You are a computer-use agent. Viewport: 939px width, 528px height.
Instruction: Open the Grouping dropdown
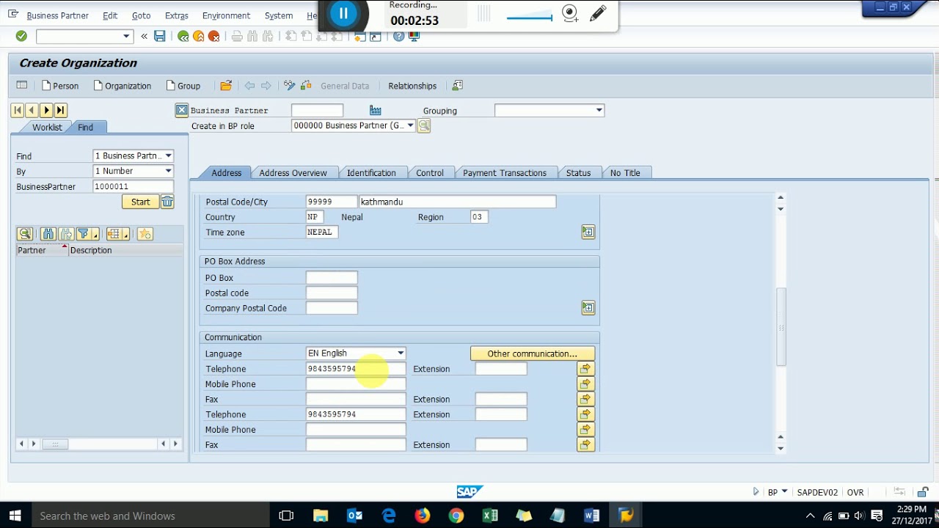tap(599, 111)
